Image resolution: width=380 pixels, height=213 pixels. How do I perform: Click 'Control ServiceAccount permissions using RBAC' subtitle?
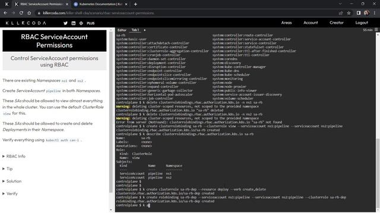coord(54,62)
